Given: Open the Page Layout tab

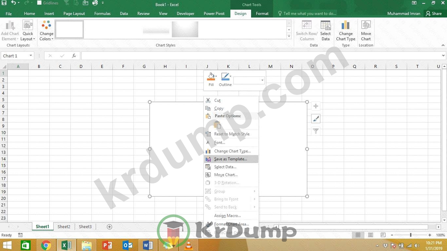Looking at the screenshot, I should coord(74,14).
